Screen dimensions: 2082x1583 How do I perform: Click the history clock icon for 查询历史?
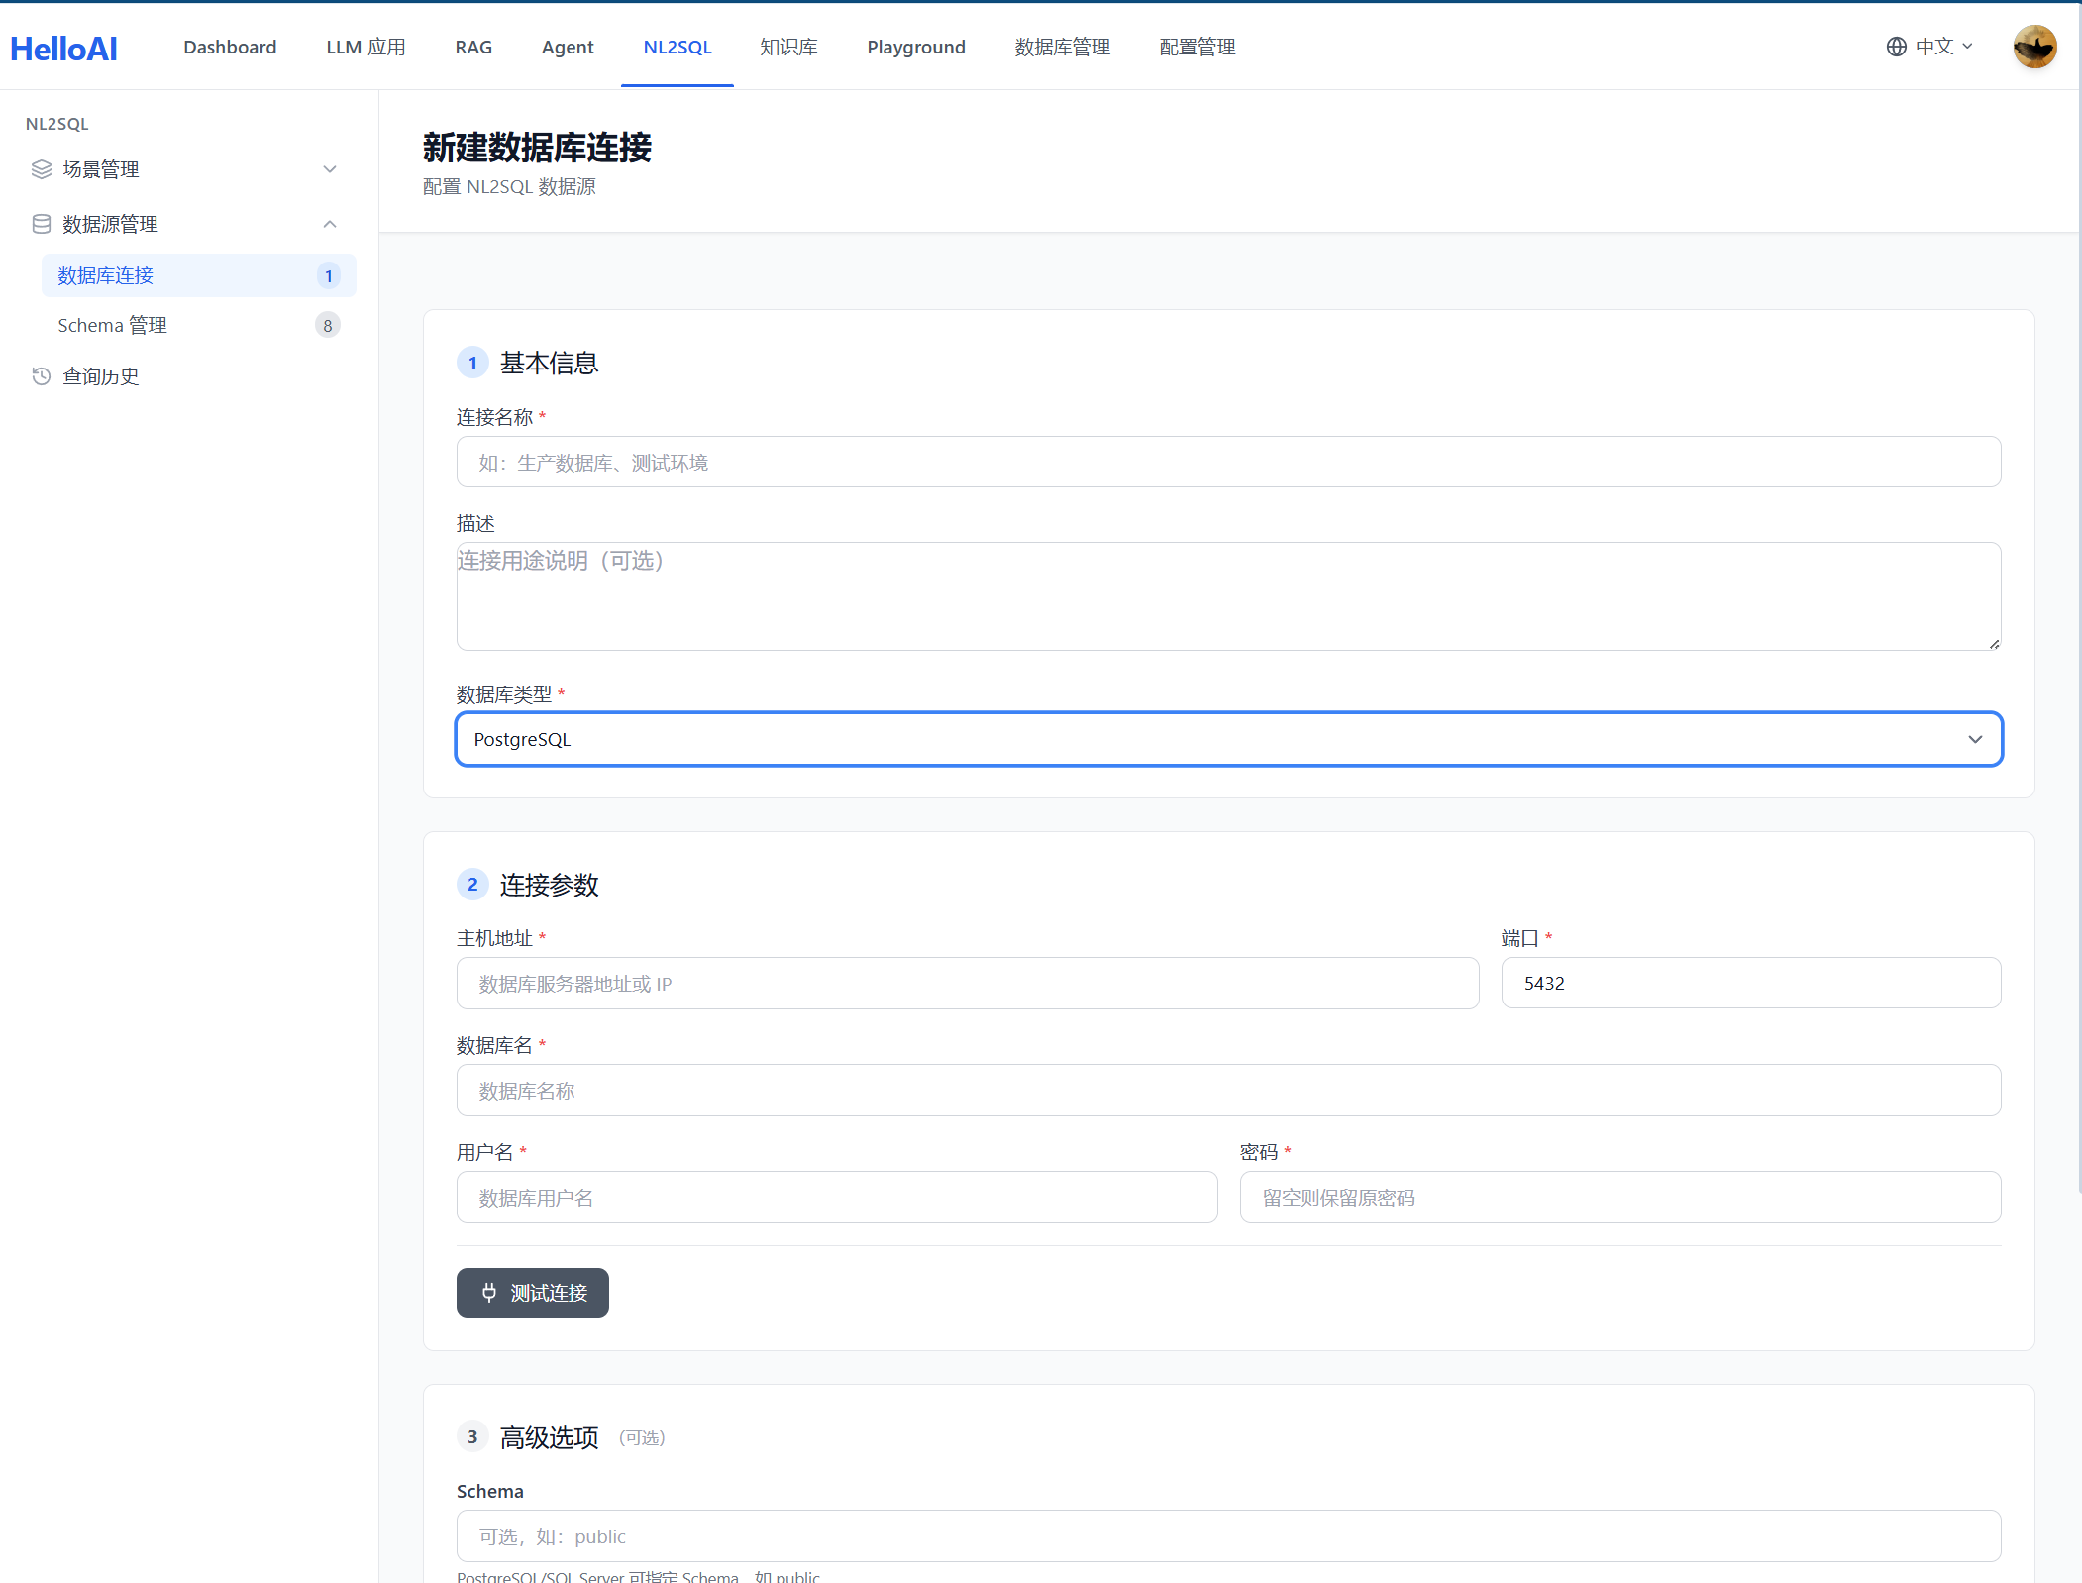click(x=42, y=376)
